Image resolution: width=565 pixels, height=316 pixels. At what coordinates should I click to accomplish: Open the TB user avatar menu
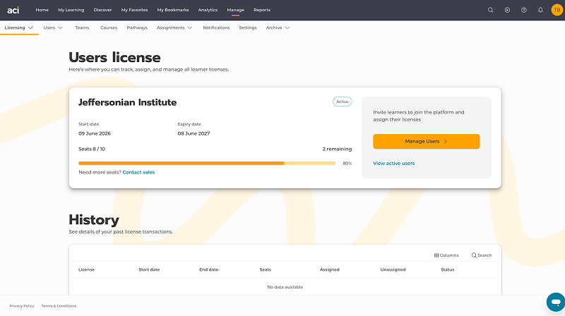(x=557, y=10)
